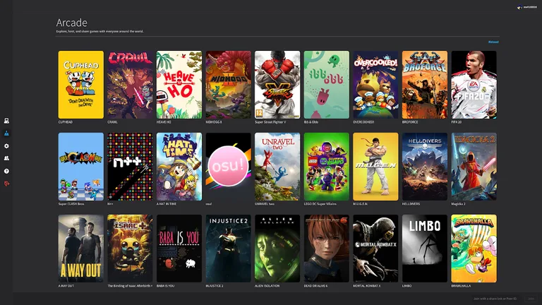Select the Limbo game thumbnail
This screenshot has height=305, width=542.
click(x=424, y=249)
